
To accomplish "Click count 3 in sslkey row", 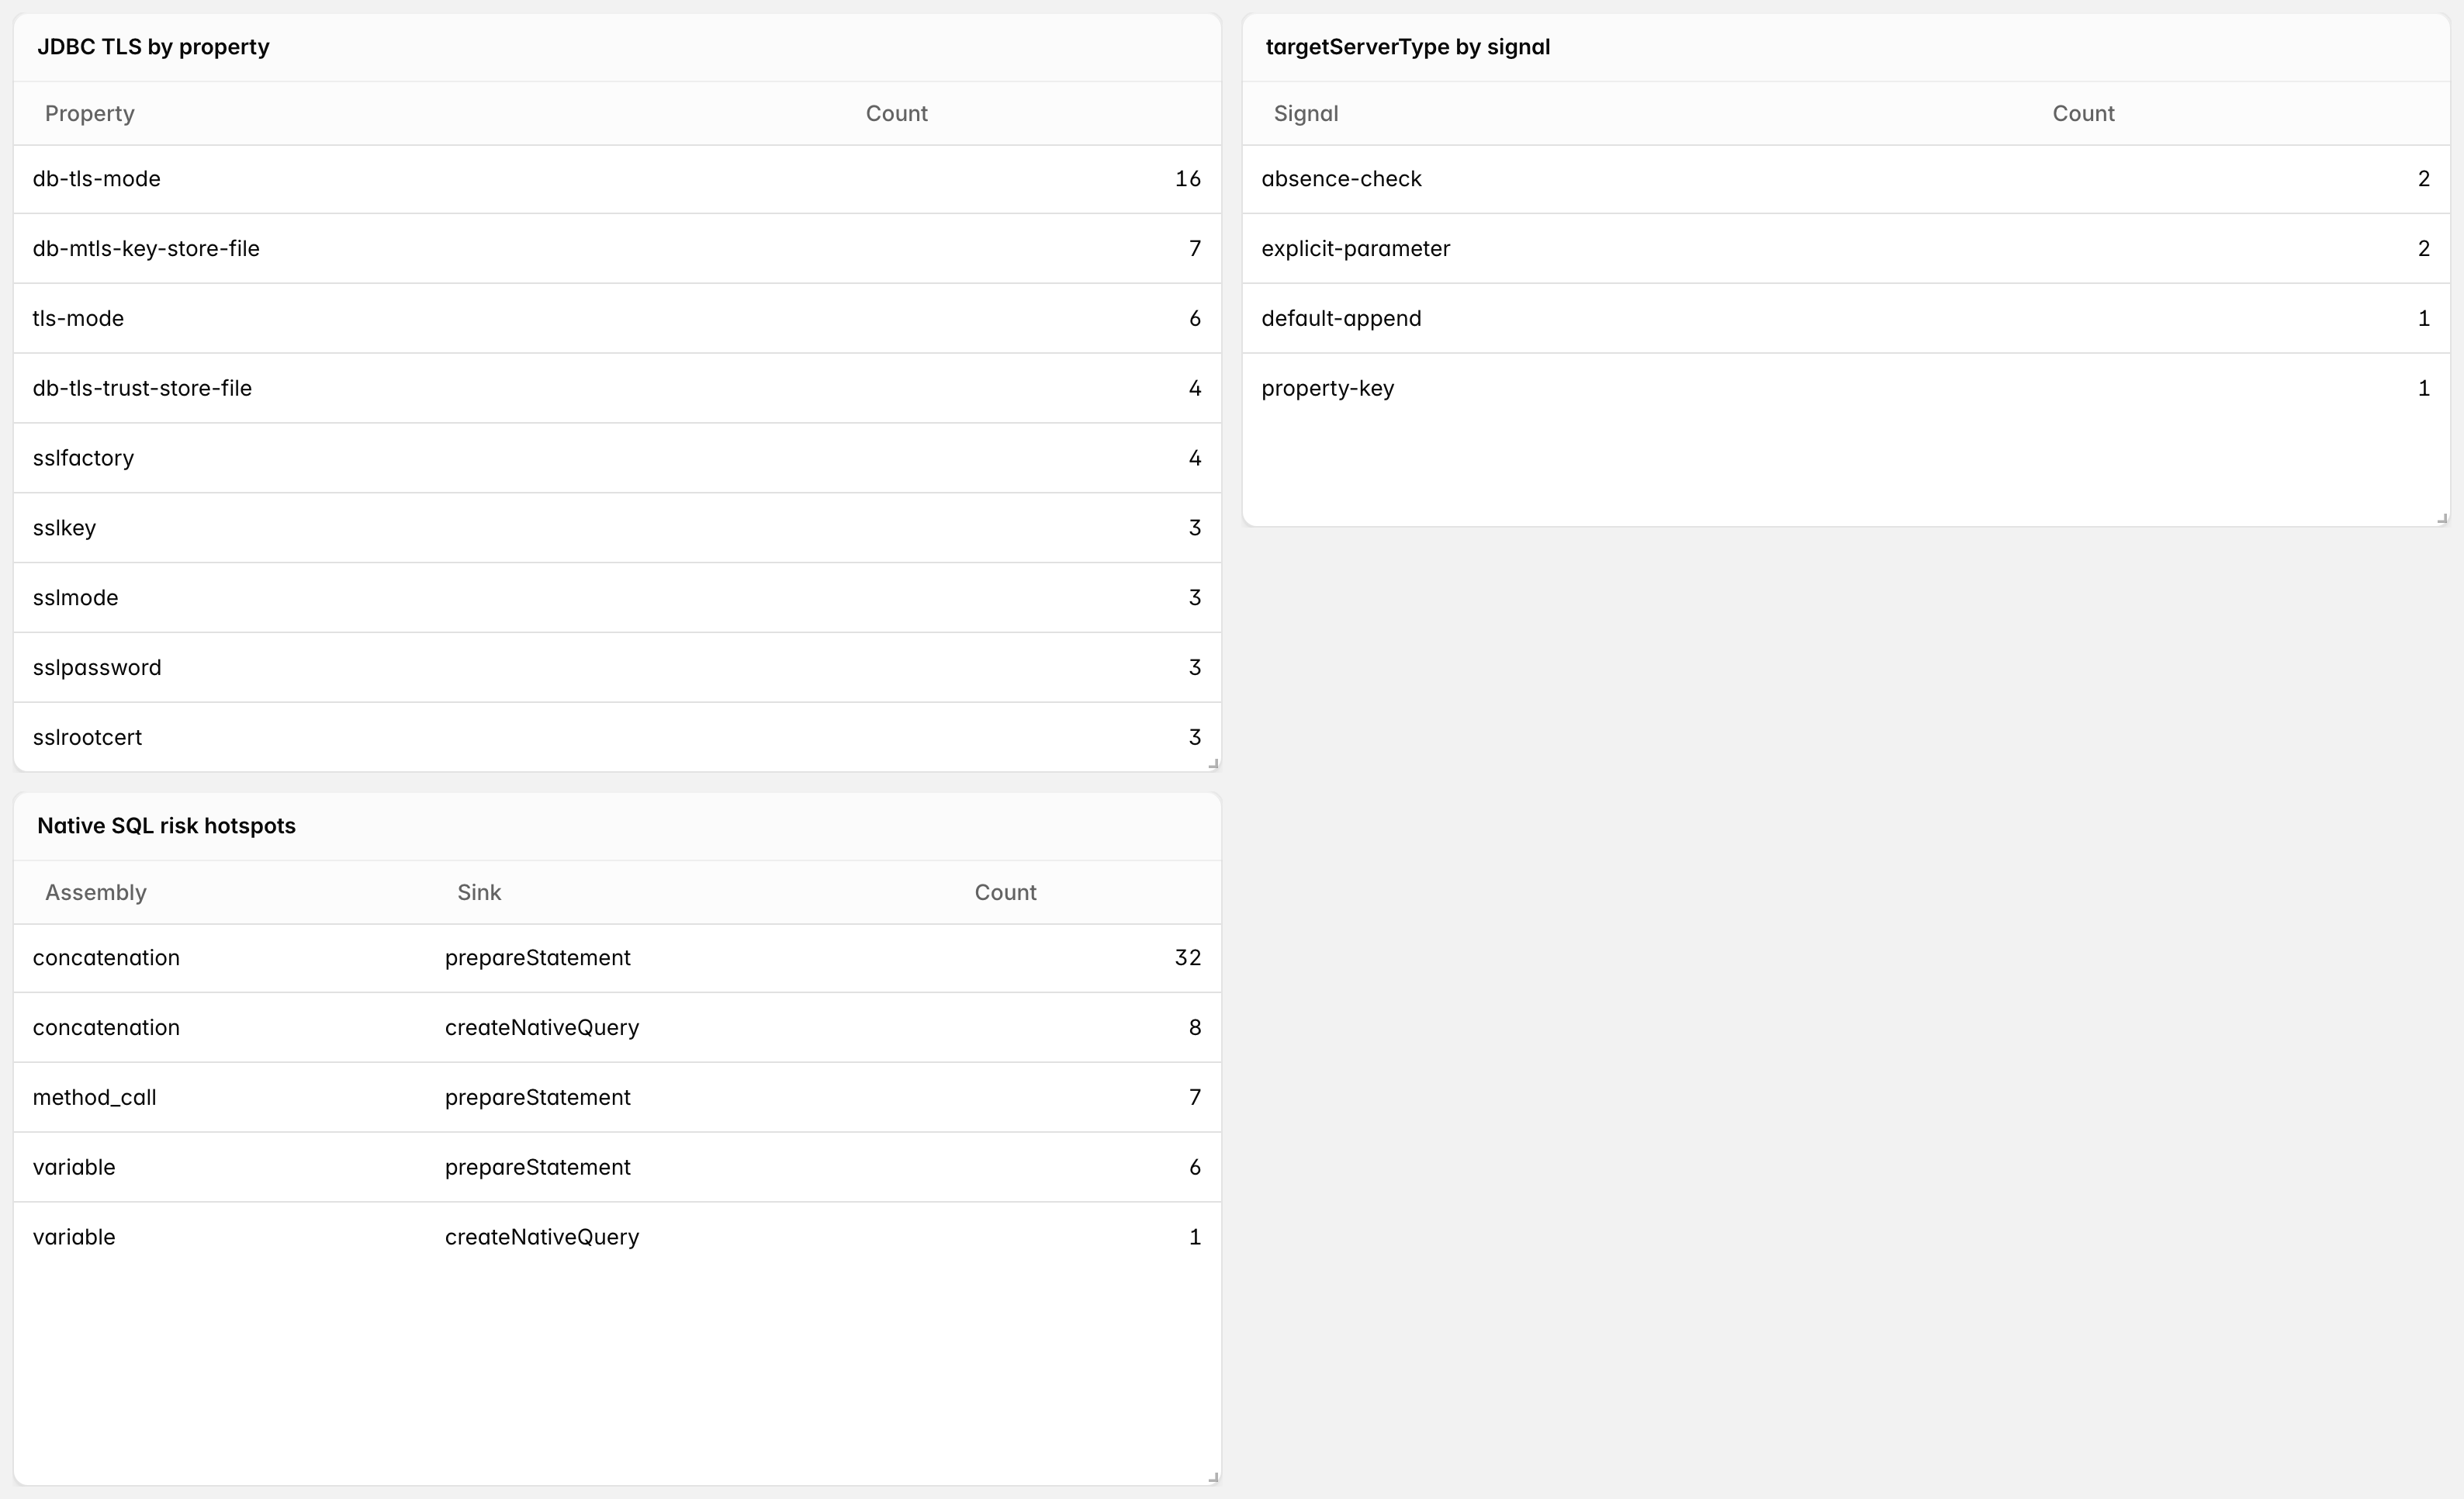I will (x=1195, y=528).
